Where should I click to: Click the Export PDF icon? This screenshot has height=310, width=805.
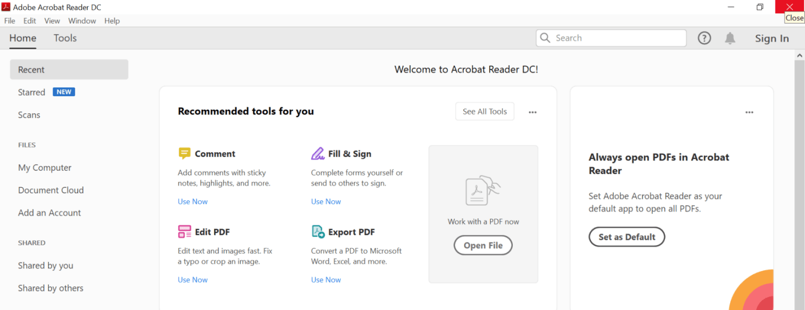(x=318, y=232)
